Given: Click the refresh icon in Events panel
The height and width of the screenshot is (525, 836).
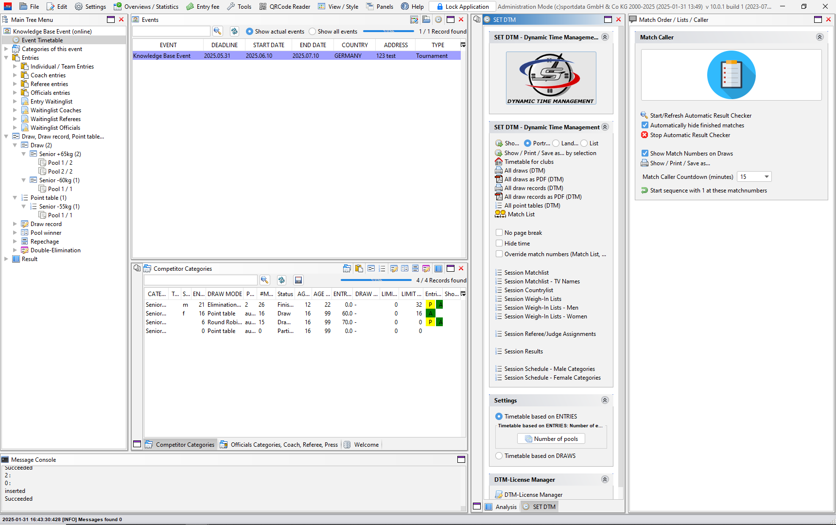Looking at the screenshot, I should [234, 31].
